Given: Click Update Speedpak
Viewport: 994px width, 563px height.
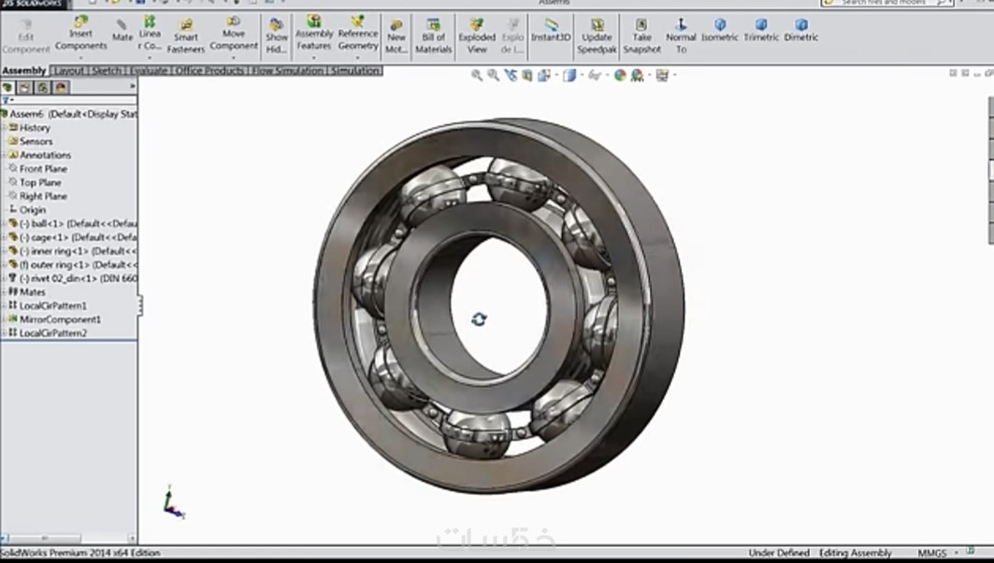Looking at the screenshot, I should (597, 36).
